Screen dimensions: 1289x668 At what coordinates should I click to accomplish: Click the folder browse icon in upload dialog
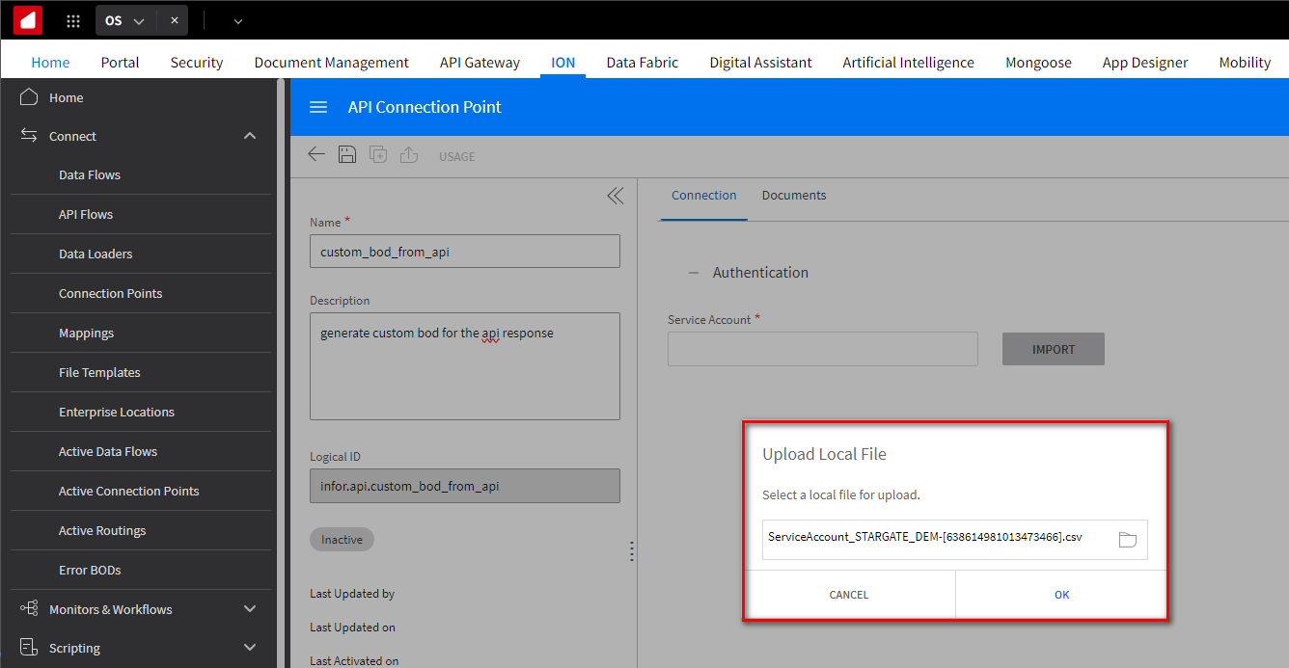tap(1127, 539)
